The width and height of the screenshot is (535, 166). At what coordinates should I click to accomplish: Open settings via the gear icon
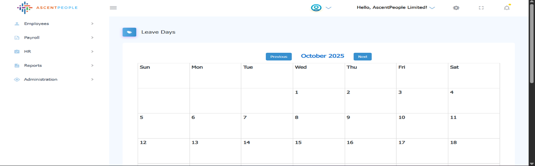456,8
